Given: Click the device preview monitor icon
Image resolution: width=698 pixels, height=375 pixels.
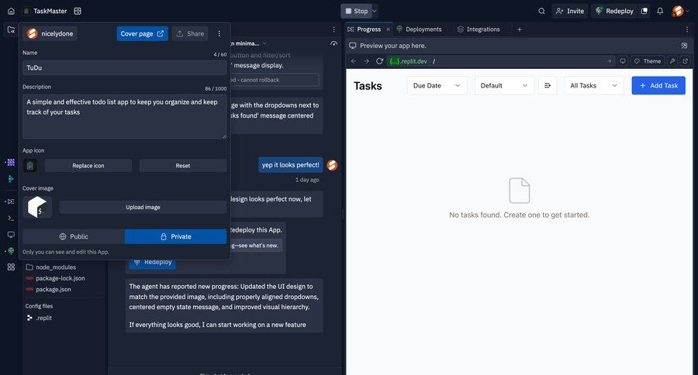Looking at the screenshot, I should pyautogui.click(x=623, y=61).
